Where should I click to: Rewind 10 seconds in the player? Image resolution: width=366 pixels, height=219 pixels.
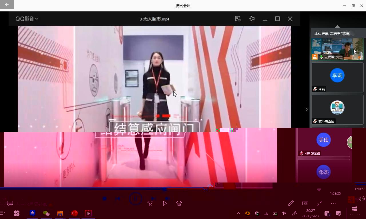(x=150, y=203)
